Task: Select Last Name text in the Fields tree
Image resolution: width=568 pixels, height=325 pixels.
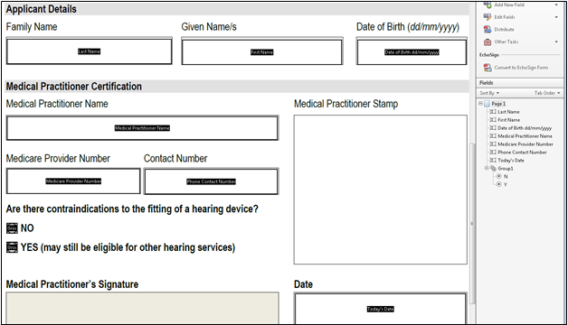Action: point(508,112)
